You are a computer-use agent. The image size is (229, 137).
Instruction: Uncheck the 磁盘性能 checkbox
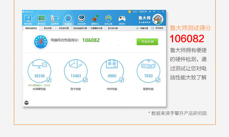pos(158,80)
